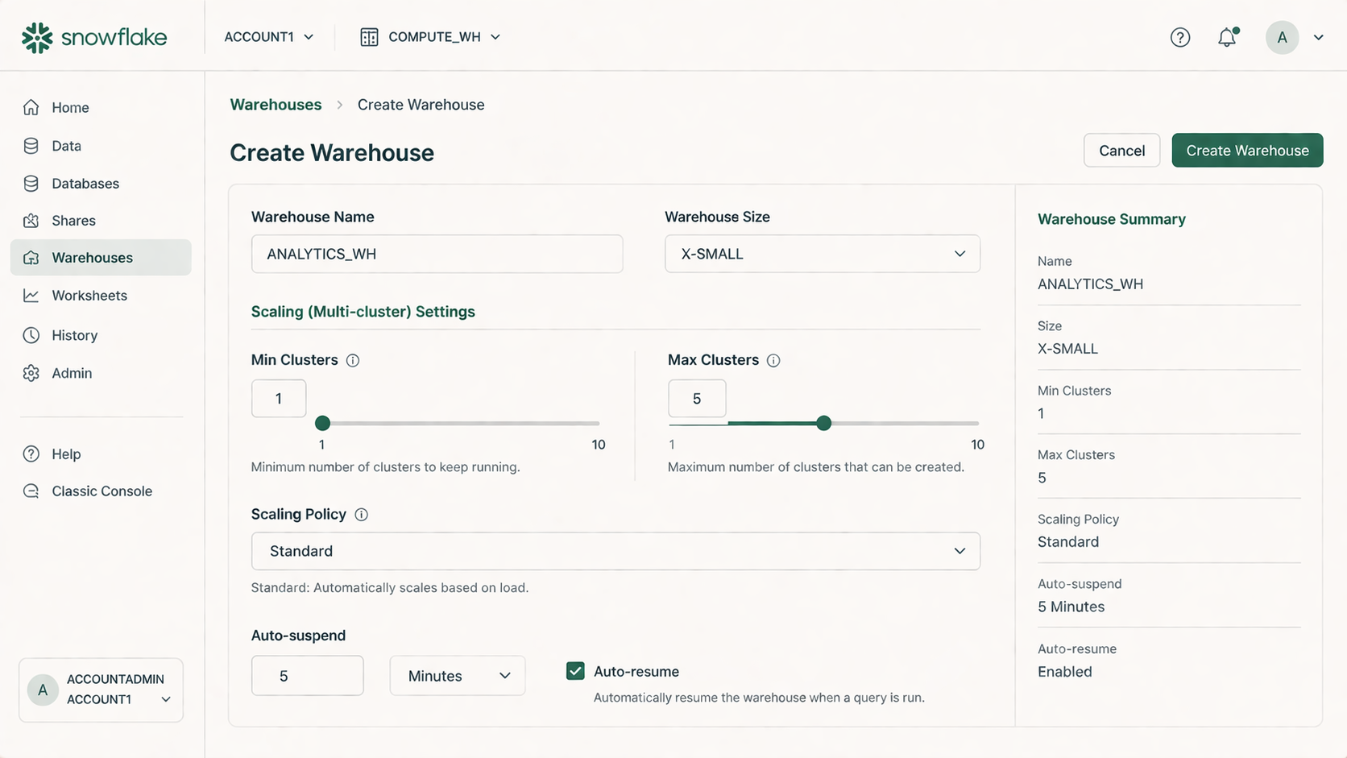Click summary value 5 Minutes
The width and height of the screenshot is (1347, 758).
tap(1071, 607)
